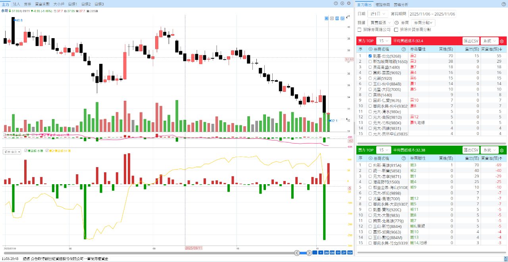
Task: Click the gray chart layout icon
Action: tap(332, 18)
